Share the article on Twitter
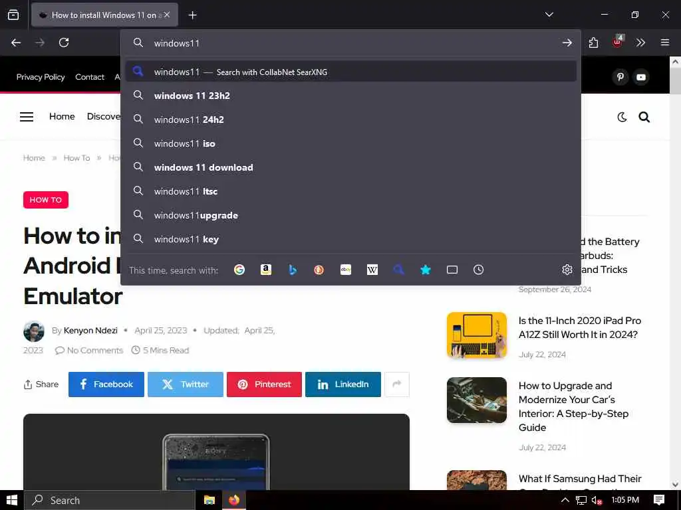This screenshot has width=681, height=510. (x=186, y=384)
